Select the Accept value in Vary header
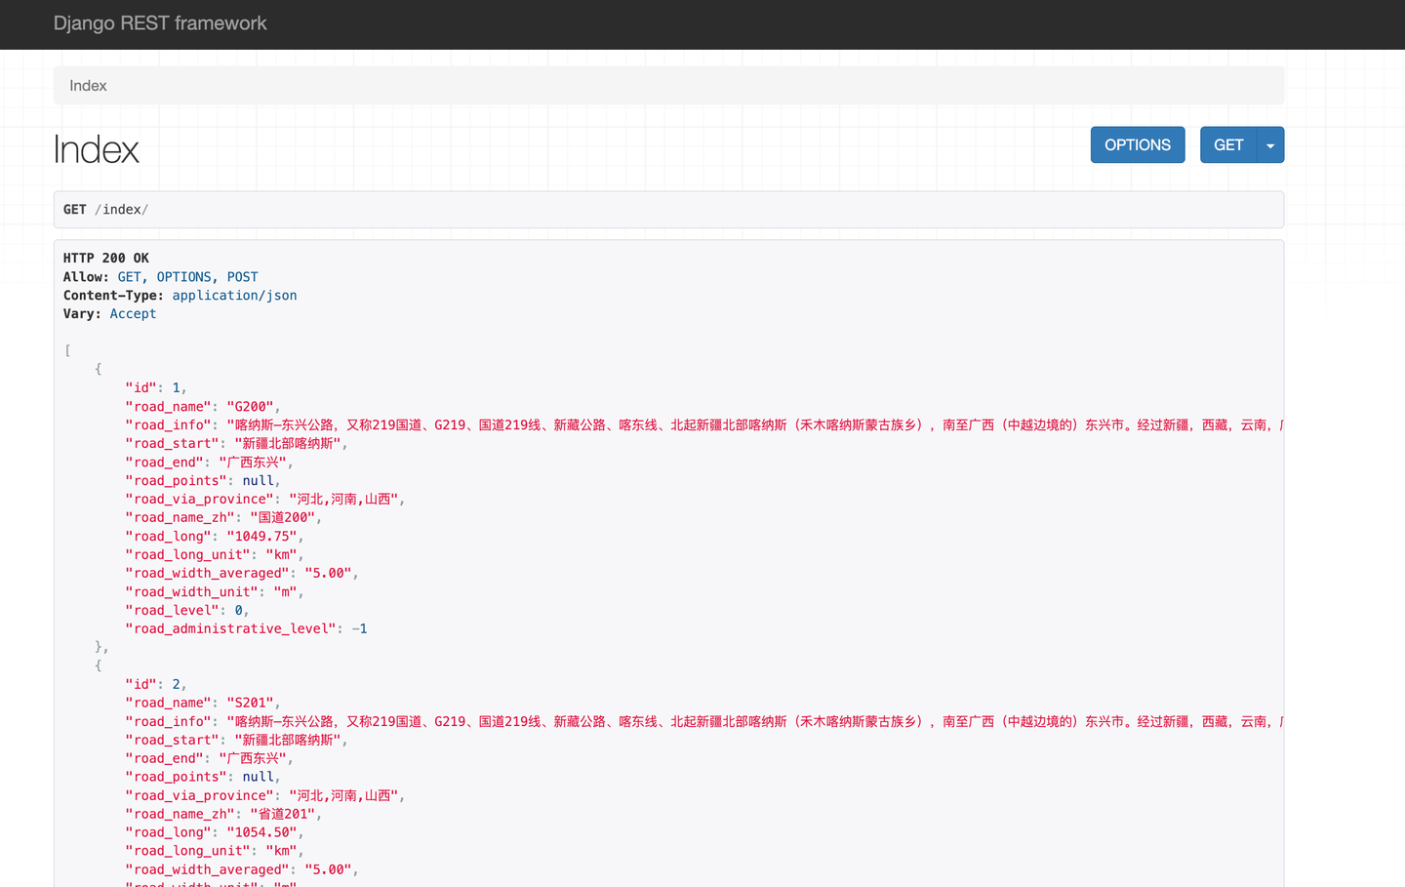 [133, 313]
